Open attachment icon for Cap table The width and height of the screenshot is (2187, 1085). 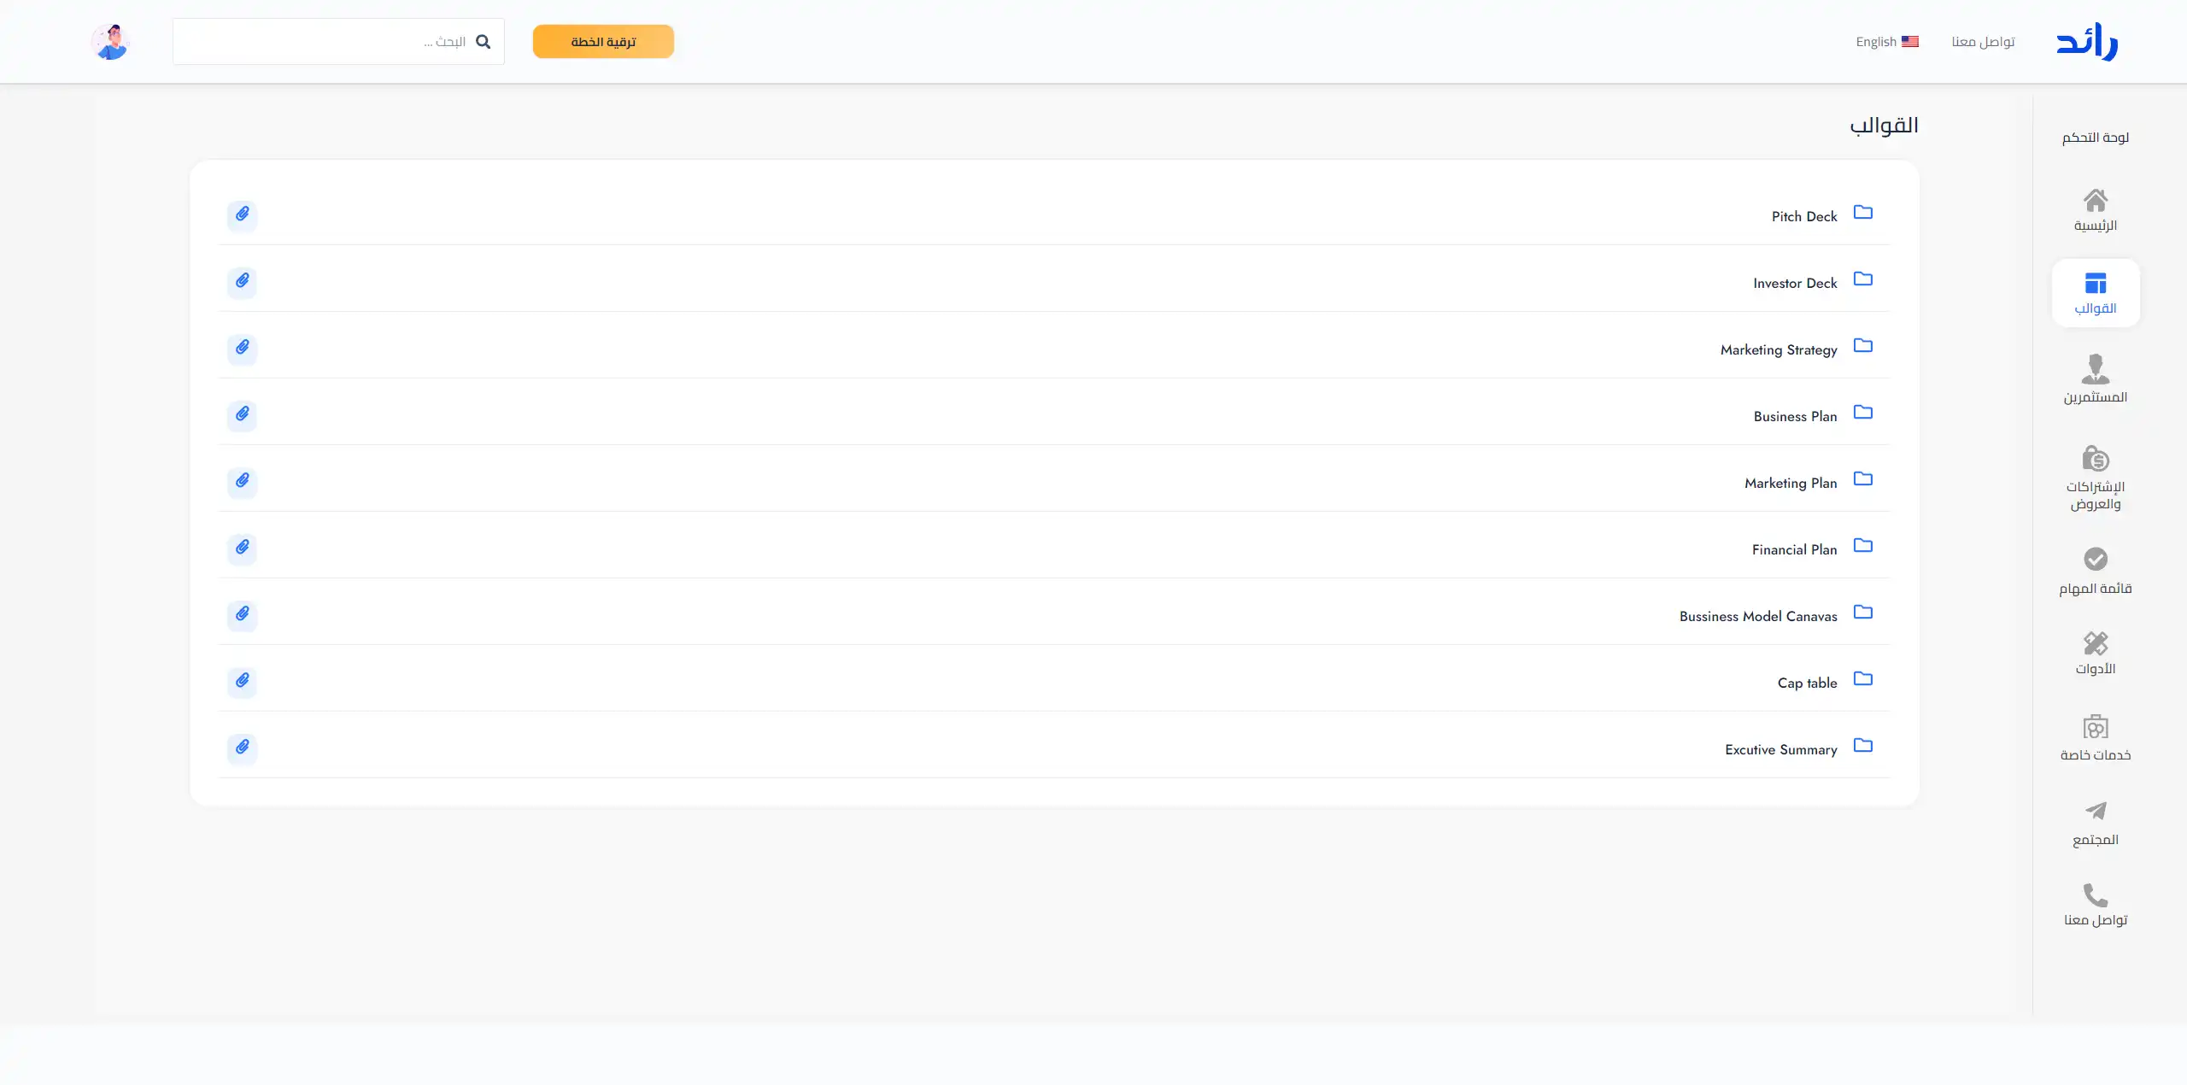coord(243,681)
